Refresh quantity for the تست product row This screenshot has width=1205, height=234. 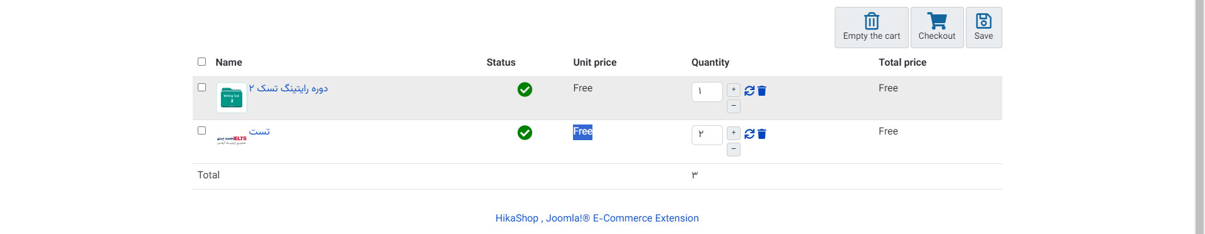749,134
